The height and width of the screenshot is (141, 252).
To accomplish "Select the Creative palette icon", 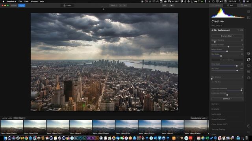I will pos(248,60).
